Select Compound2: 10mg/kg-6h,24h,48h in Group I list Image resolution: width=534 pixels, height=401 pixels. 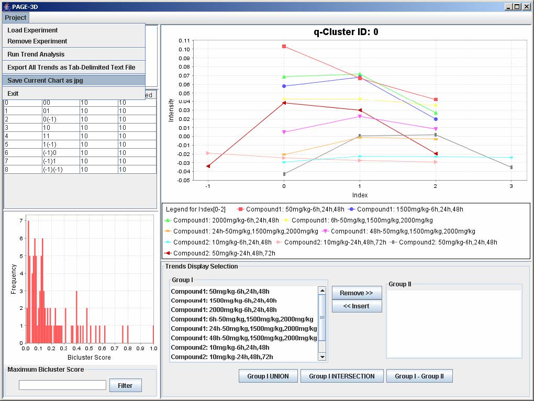(220, 348)
